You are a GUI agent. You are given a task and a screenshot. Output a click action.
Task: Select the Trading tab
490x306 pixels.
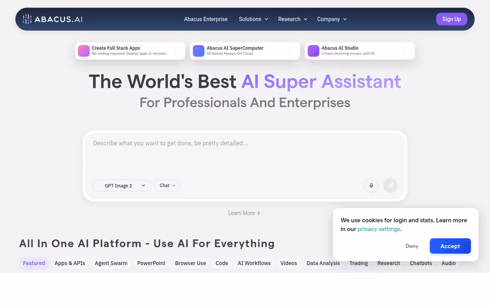[x=359, y=263]
